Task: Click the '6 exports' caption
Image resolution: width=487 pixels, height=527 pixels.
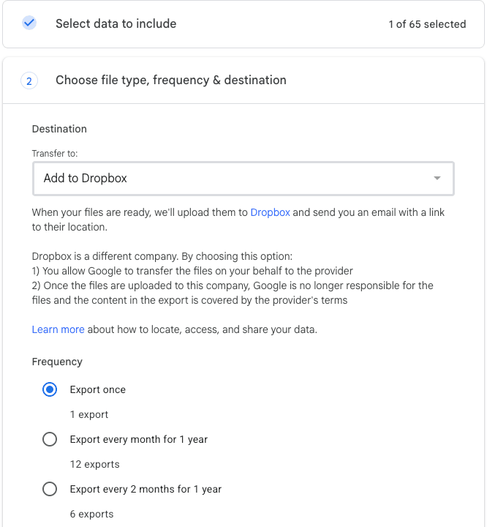Action: click(x=91, y=514)
